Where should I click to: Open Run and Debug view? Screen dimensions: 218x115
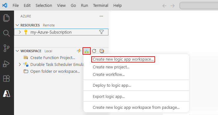point(6,64)
